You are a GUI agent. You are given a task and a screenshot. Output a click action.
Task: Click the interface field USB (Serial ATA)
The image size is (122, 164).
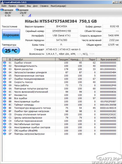tap(62, 36)
